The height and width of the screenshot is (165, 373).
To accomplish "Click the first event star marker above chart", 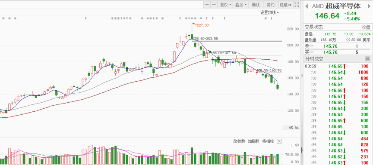I will point(3,18).
